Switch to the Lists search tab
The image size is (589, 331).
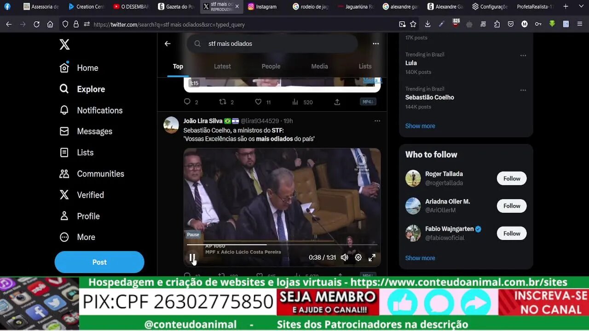365,66
